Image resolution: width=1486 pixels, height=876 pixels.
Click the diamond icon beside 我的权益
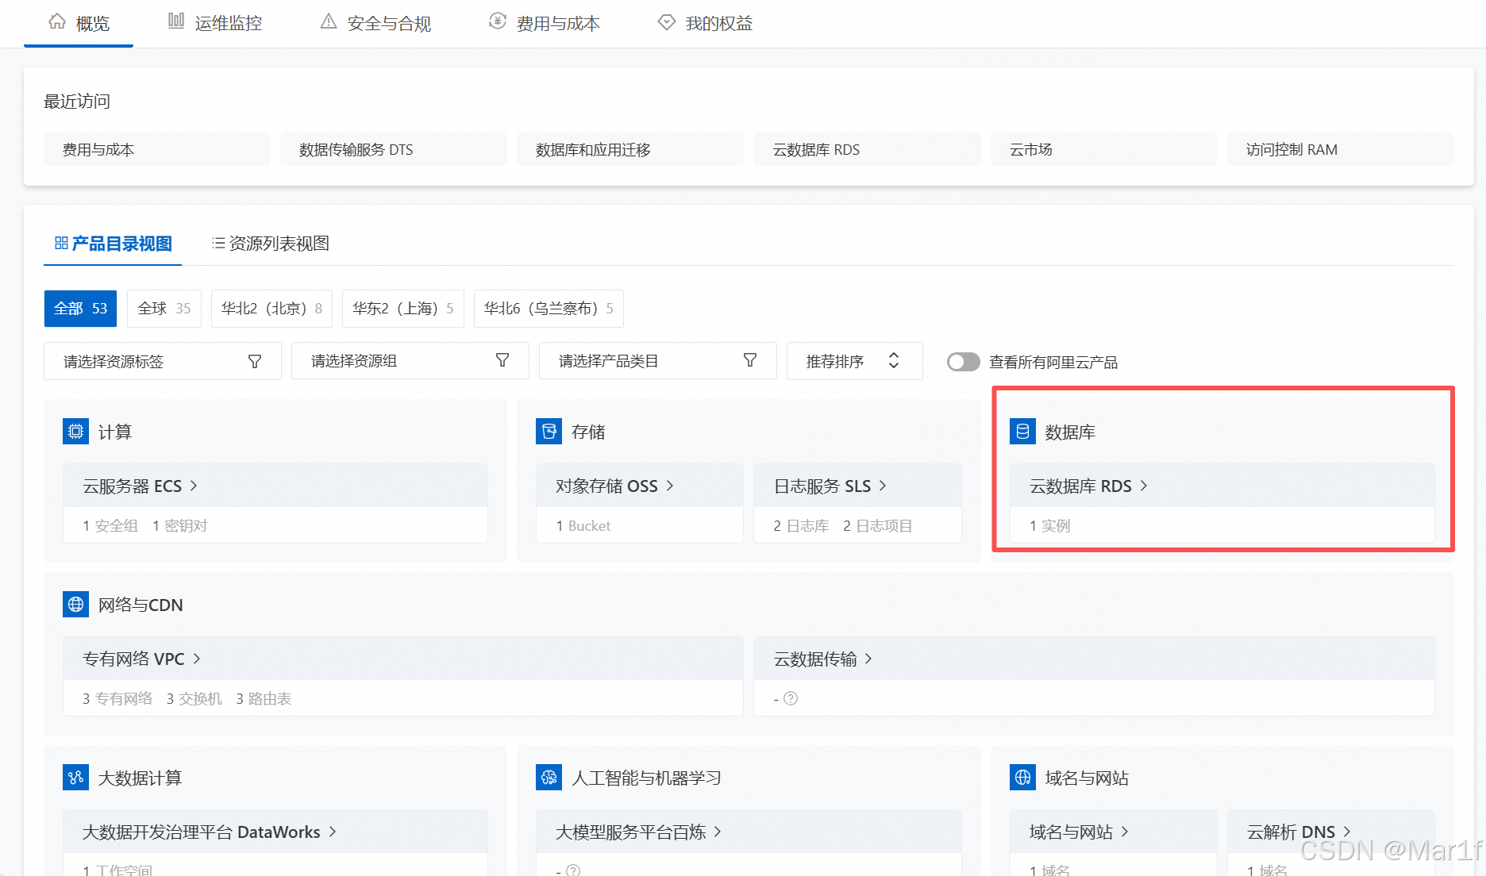pyautogui.click(x=667, y=22)
